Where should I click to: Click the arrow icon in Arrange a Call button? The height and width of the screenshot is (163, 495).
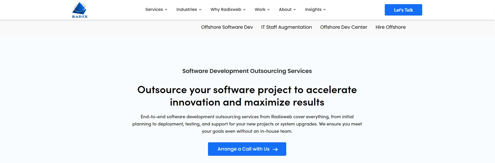click(275, 149)
